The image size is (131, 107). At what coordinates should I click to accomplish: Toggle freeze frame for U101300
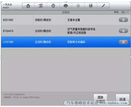[x=123, y=42]
